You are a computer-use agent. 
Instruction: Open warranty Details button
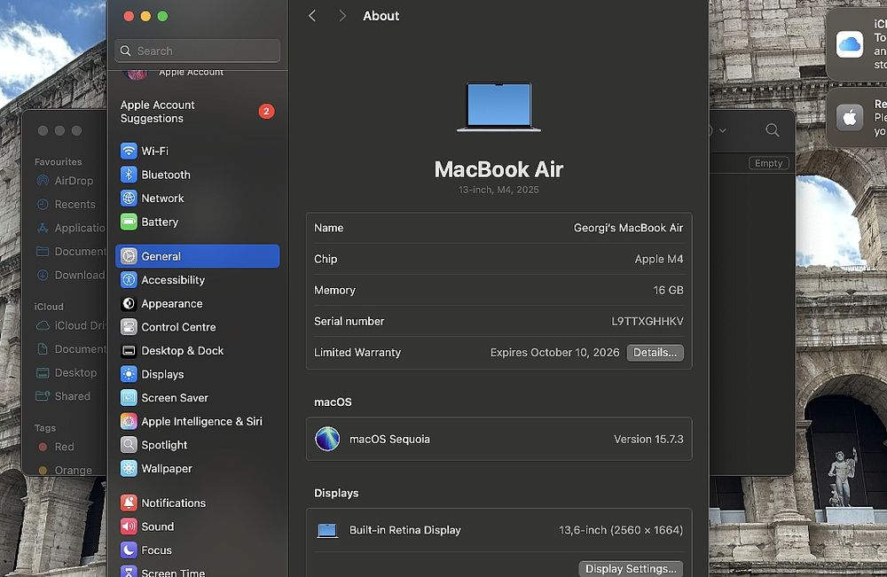tap(655, 353)
